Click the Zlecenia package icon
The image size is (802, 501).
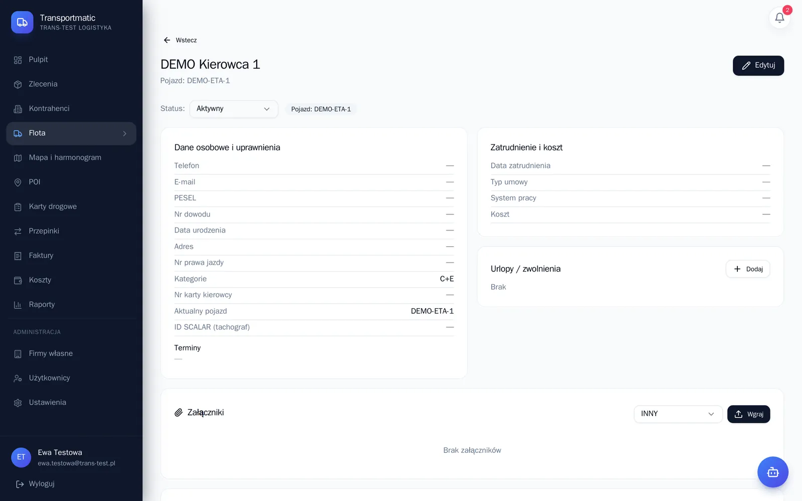[x=18, y=85]
